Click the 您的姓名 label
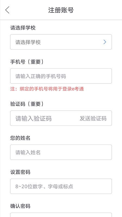The image size is (122, 217). point(20,138)
